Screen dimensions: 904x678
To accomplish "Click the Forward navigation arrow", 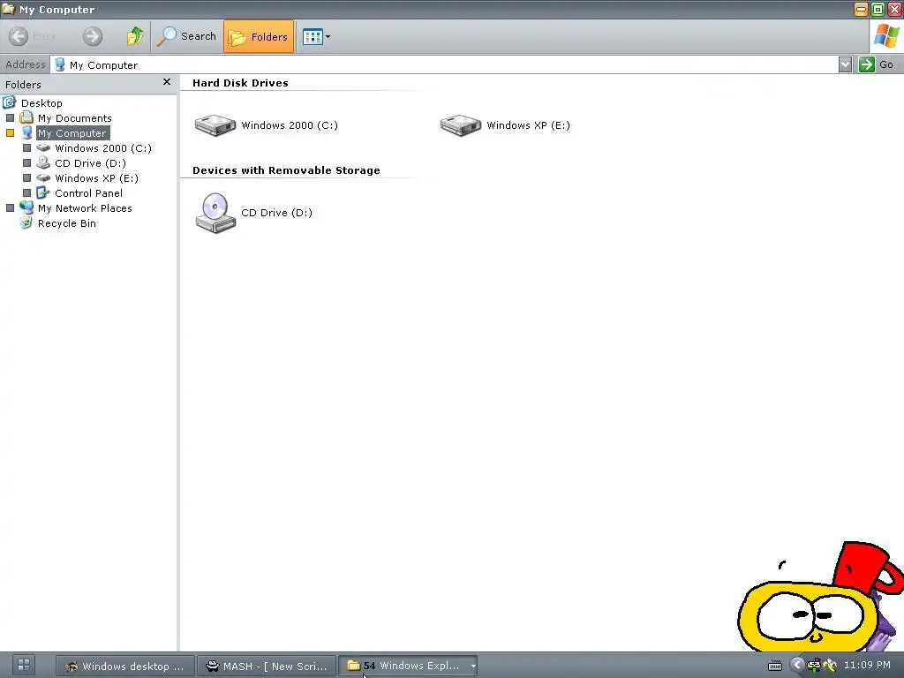I will pyautogui.click(x=92, y=36).
